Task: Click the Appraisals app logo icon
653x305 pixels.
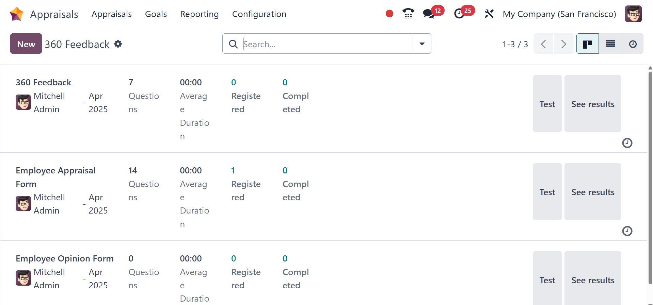Action: [x=16, y=14]
